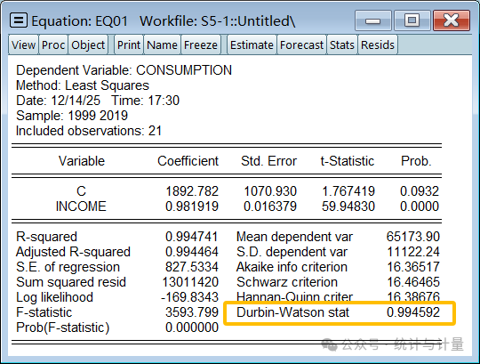480x364 pixels.
Task: Select Akaike info criterion value 16.36517
Action: tap(413, 267)
